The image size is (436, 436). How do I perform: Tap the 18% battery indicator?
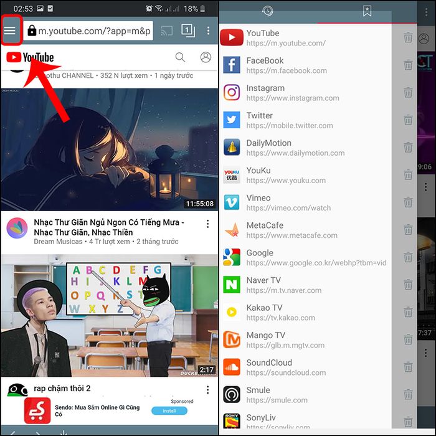click(x=194, y=9)
